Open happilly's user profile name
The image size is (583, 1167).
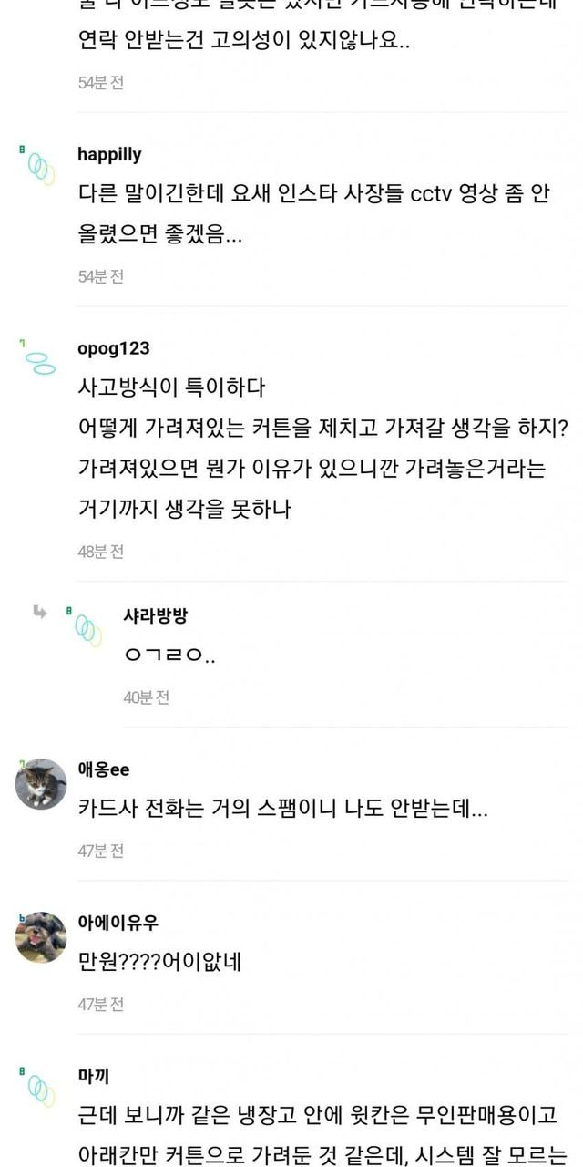[x=109, y=154]
